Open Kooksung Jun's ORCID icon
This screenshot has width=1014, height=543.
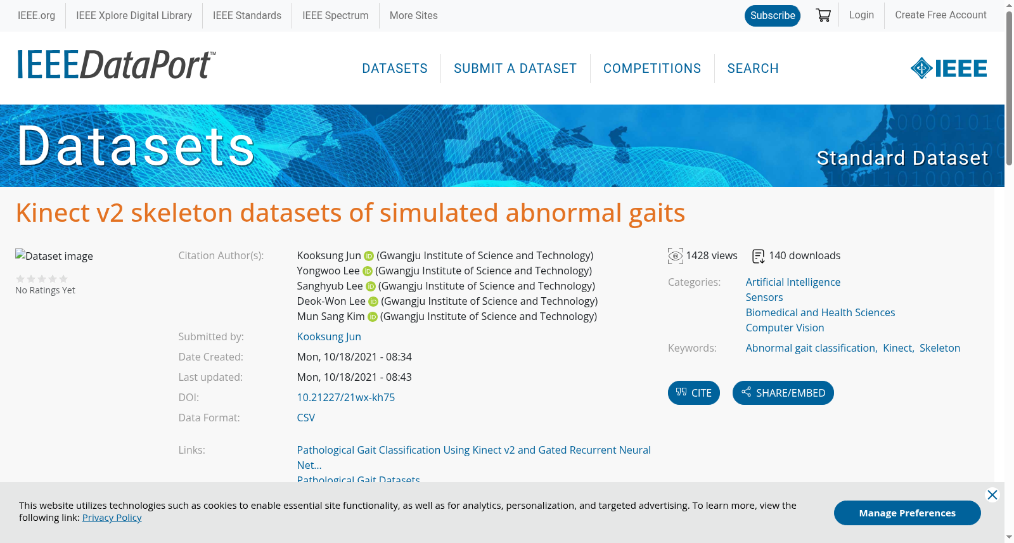coord(369,256)
